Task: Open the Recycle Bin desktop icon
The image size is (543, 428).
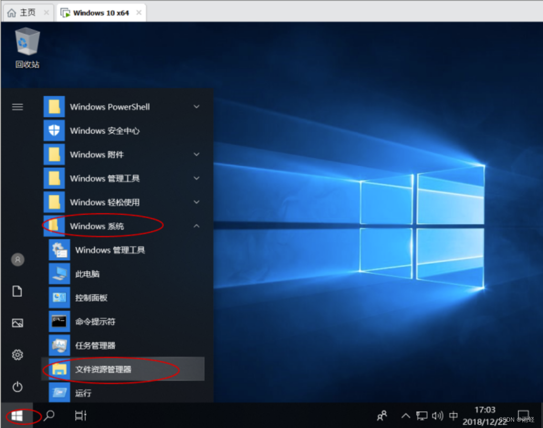Action: tap(27, 48)
